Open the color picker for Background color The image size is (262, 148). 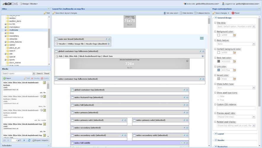(234, 35)
